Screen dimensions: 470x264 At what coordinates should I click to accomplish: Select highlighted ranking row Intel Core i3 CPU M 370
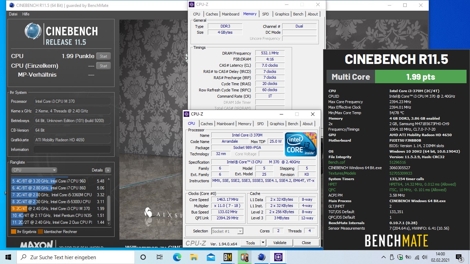pyautogui.click(x=58, y=209)
